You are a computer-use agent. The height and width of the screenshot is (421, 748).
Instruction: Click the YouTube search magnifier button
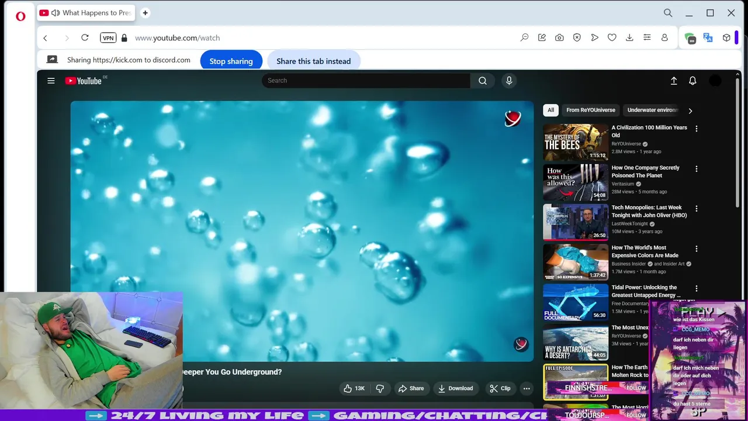483,81
